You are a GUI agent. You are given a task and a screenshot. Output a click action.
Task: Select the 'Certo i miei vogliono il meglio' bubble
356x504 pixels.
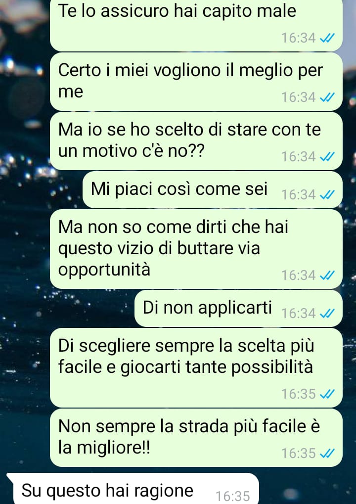[196, 82]
